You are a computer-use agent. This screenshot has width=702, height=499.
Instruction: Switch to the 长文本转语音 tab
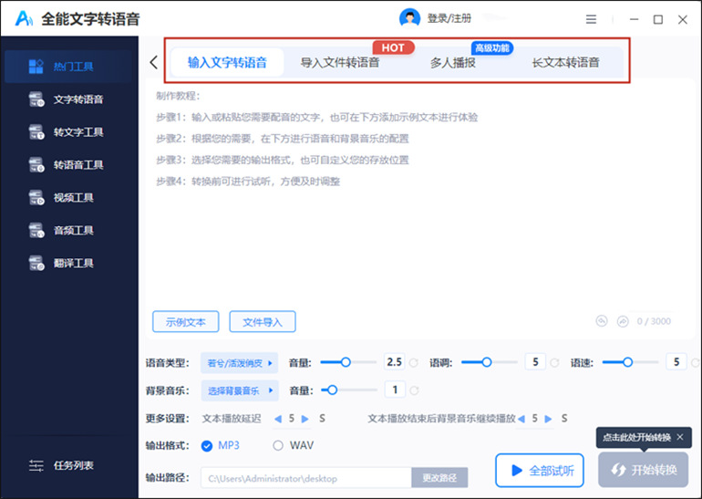pos(565,62)
